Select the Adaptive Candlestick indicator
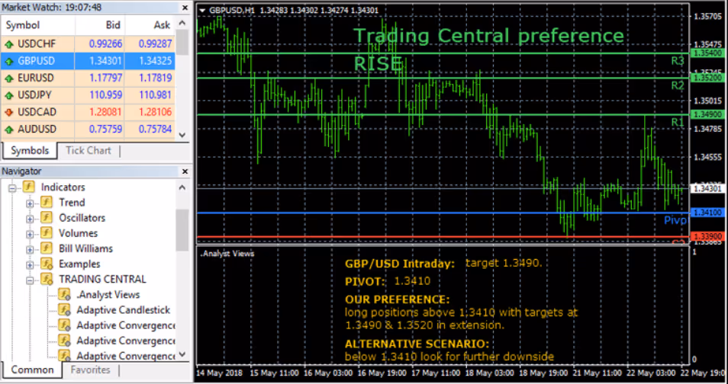 [124, 310]
